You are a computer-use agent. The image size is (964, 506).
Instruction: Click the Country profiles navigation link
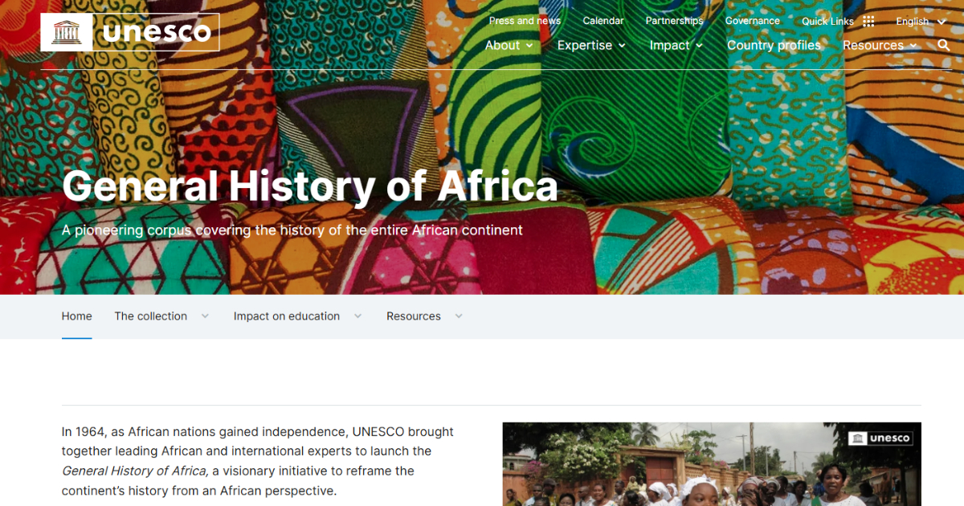[x=774, y=46]
